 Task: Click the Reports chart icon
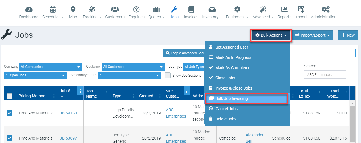pyautogui.click(x=284, y=10)
